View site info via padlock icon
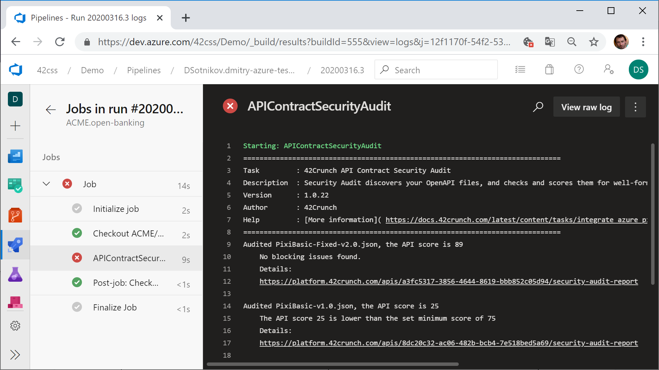Screen dimensions: 659x370 [87, 42]
